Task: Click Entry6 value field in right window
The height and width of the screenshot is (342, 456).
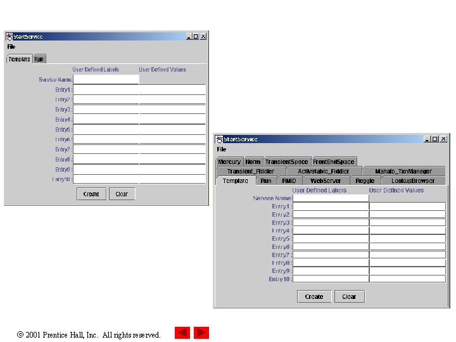Action: tap(408, 247)
